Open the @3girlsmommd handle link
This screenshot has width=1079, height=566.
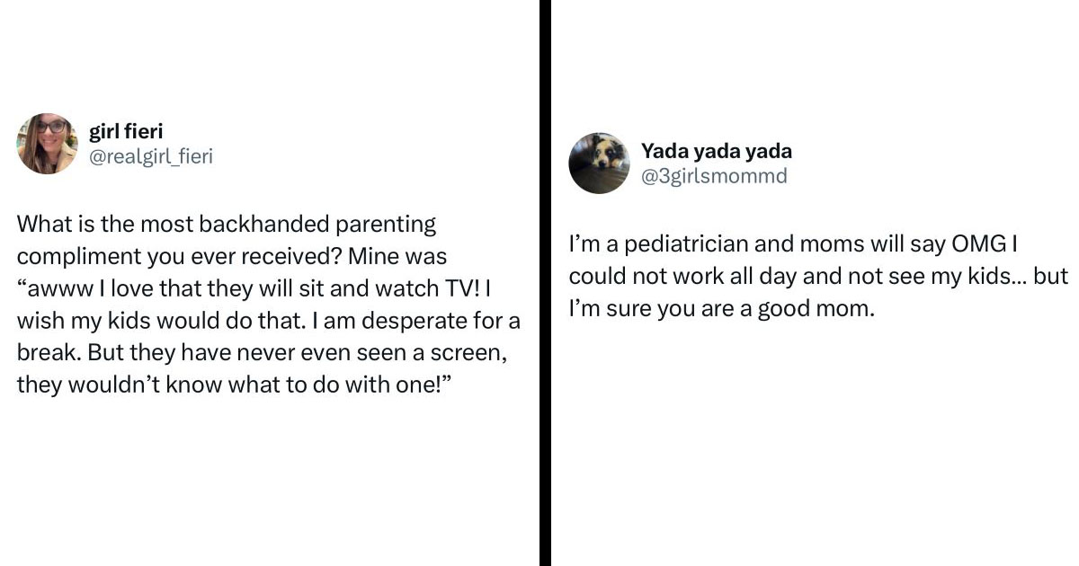[x=713, y=175]
